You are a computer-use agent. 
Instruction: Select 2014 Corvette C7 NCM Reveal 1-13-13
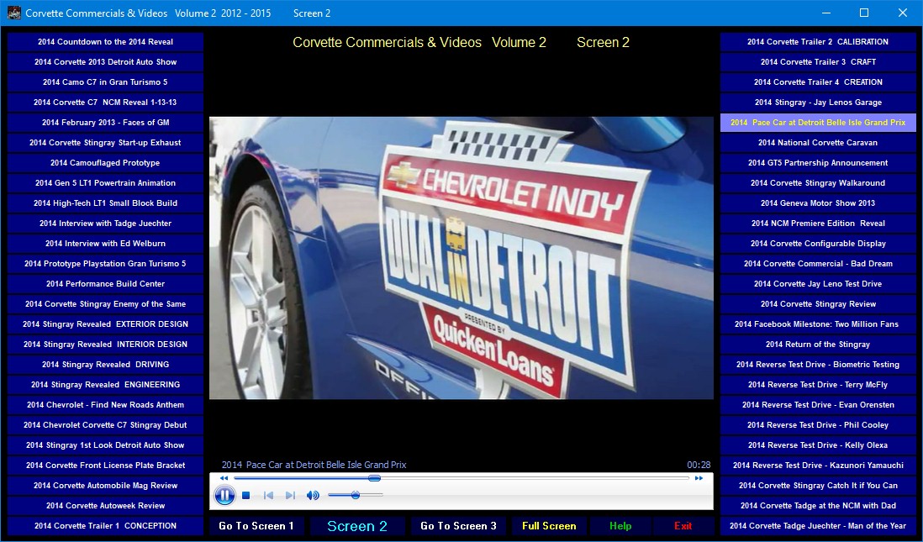tap(105, 103)
